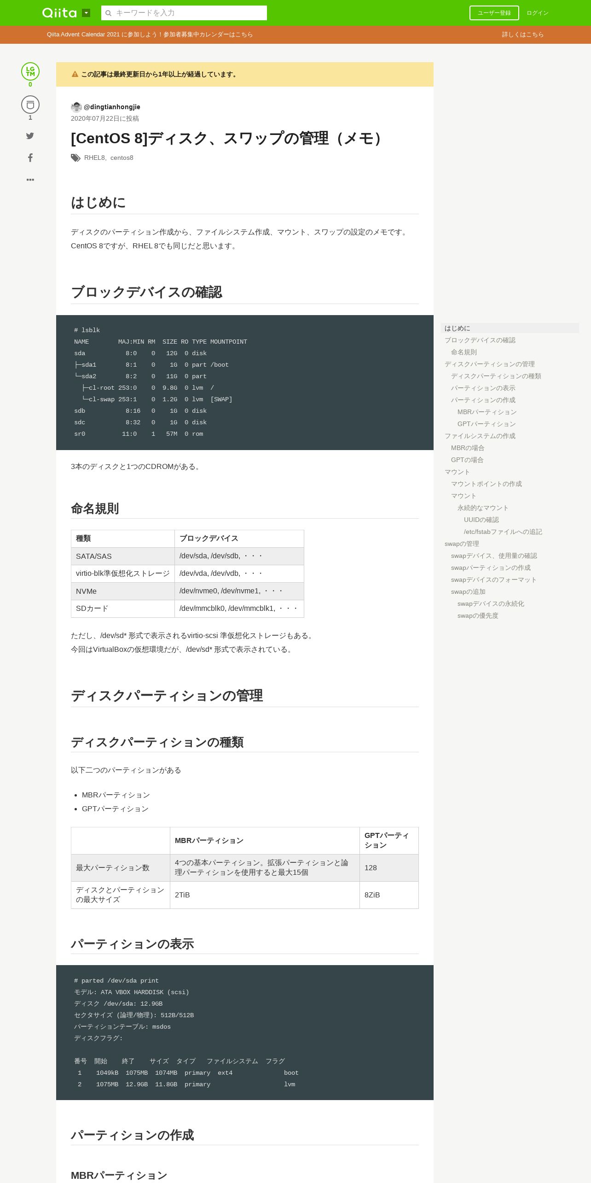
Task: Click the author avatar image
Action: [x=76, y=107]
